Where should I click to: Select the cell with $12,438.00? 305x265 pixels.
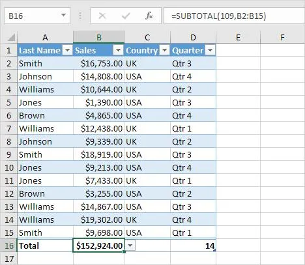[x=99, y=128]
